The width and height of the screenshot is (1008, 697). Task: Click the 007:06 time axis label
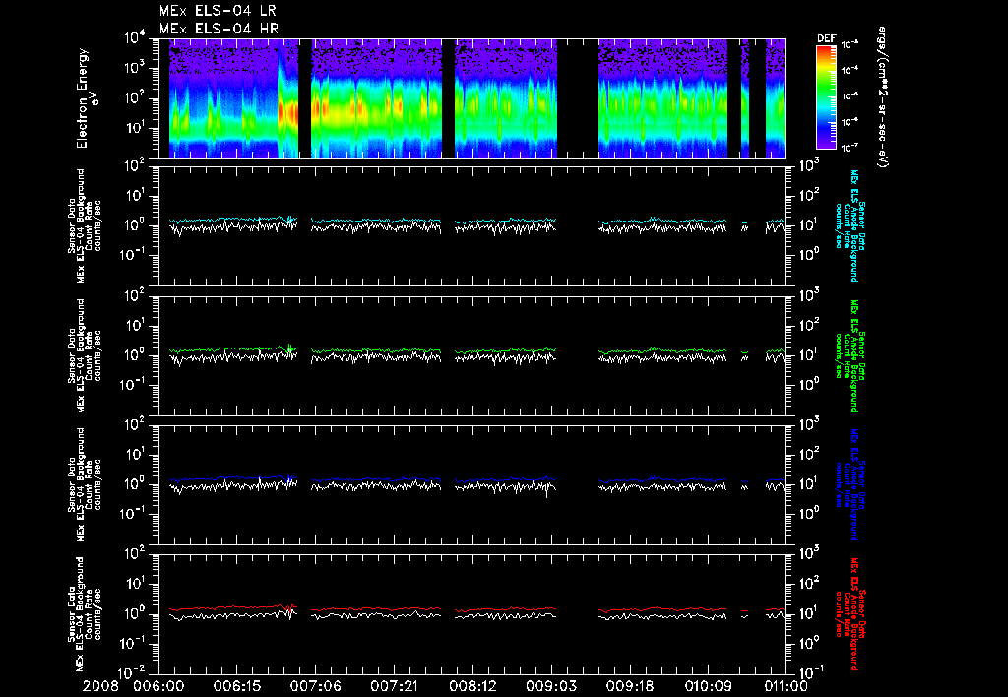316,686
